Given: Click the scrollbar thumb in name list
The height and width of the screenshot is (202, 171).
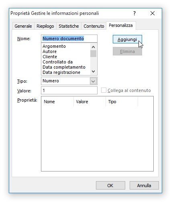Looking at the screenshot, I should point(93,53).
